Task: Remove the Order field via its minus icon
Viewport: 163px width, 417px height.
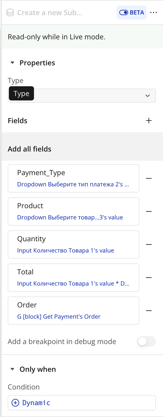Action: (149, 311)
